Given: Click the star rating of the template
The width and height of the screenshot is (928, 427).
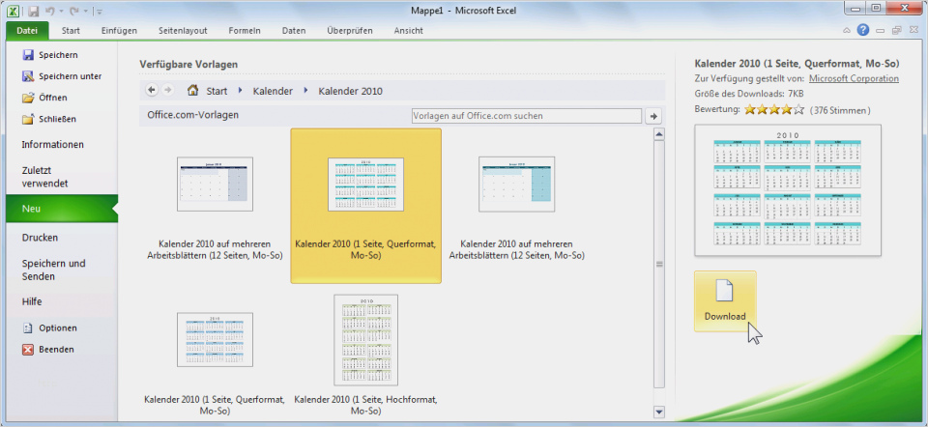Looking at the screenshot, I should pos(774,109).
